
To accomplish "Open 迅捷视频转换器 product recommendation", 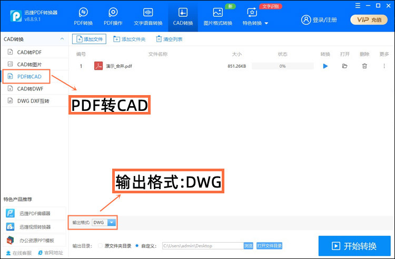I will (35, 227).
